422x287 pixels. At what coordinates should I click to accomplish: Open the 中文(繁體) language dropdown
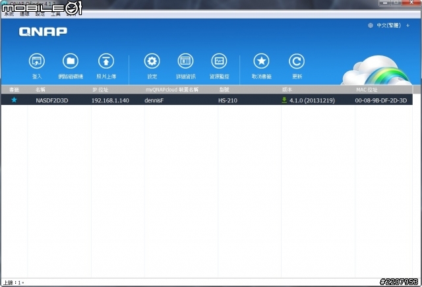pos(393,25)
